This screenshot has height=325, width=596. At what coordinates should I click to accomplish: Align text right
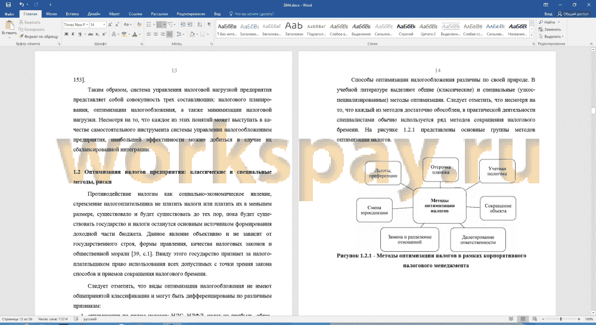click(162, 34)
